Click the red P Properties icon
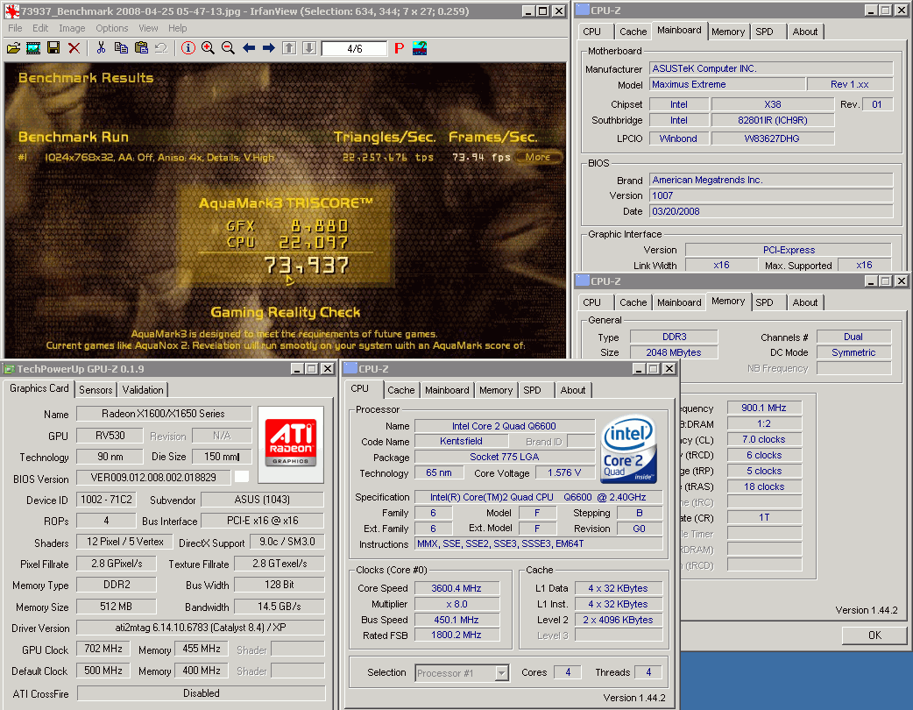 pyautogui.click(x=399, y=47)
